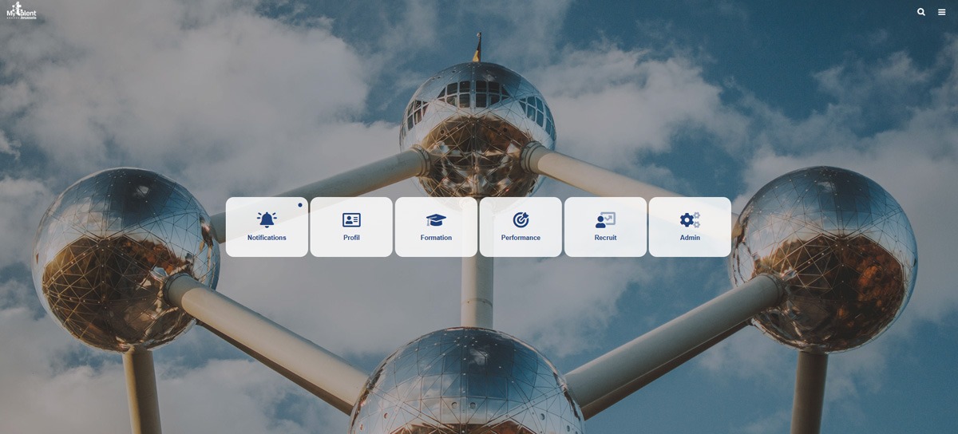Click the Performance target icon
The height and width of the screenshot is (434, 958).
(521, 219)
